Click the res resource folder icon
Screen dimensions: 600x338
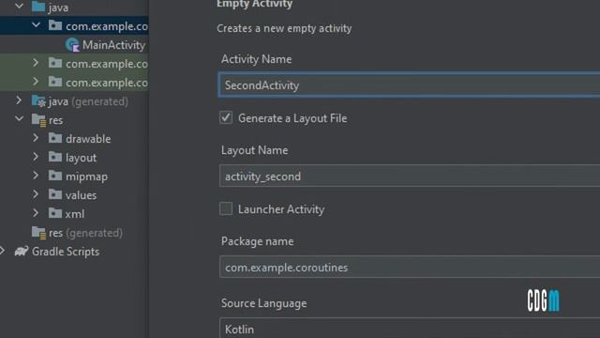pos(38,120)
